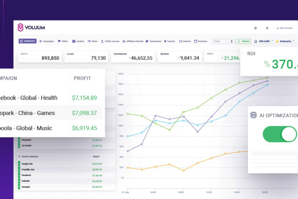Click the PROFIT column header in campaign card
Image resolution: width=298 pixels, height=199 pixels.
pyautogui.click(x=82, y=78)
